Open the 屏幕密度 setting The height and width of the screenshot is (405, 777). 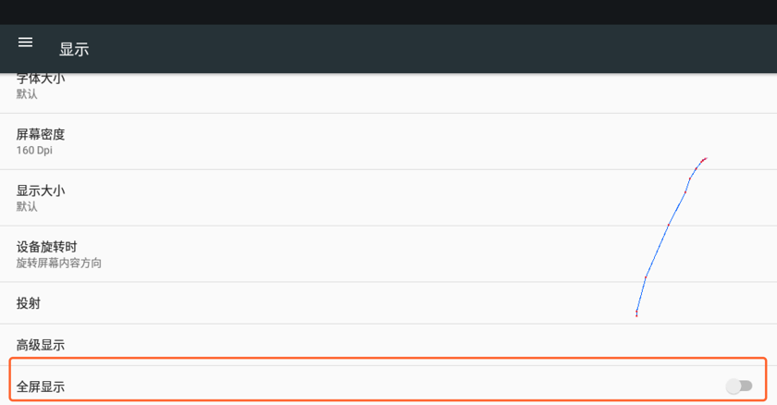click(x=41, y=134)
